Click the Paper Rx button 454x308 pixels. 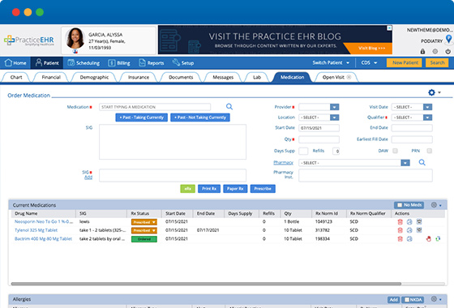[x=235, y=189]
